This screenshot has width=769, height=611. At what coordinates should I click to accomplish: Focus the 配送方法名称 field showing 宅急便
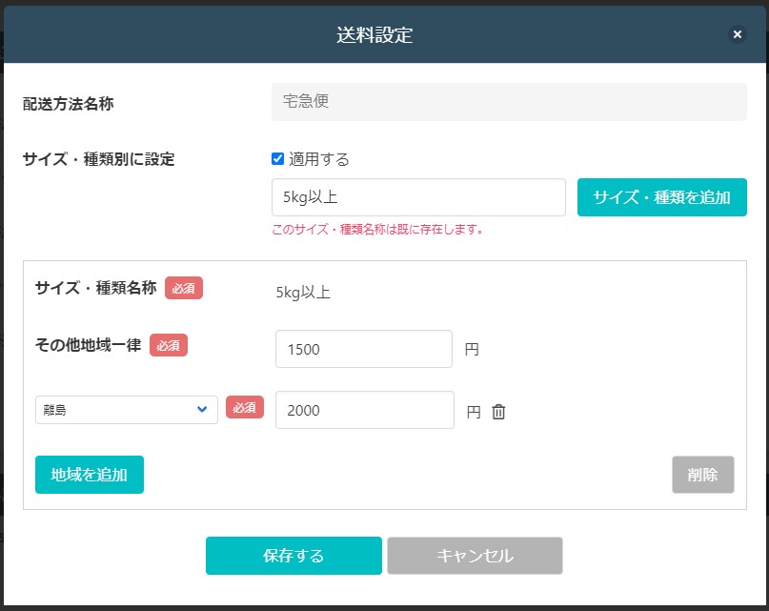(509, 102)
